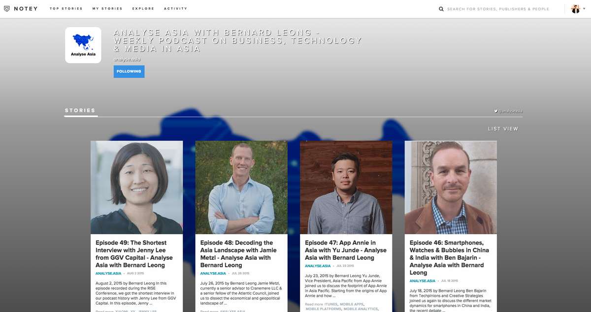Click the NOTEY brand wordmark
Image resolution: width=591 pixels, height=312 pixels.
tap(26, 9)
